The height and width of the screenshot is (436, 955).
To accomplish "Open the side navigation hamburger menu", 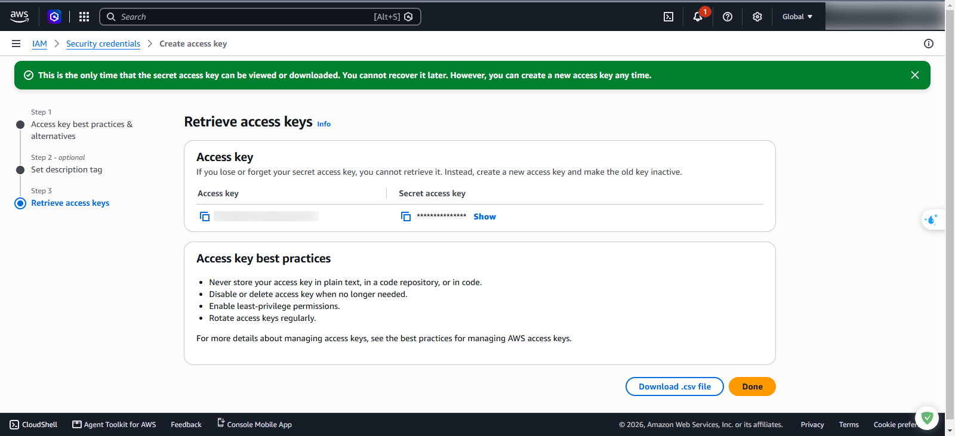I will click(x=16, y=44).
